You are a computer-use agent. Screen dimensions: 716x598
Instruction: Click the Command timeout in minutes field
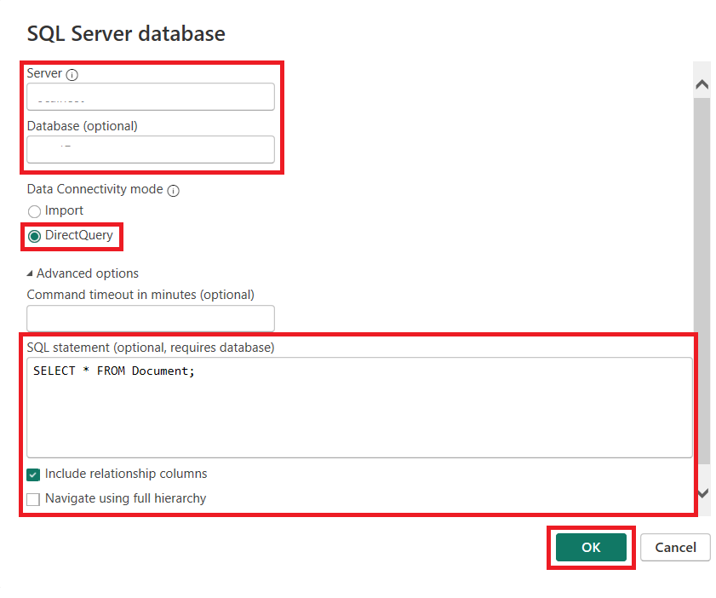[x=151, y=319]
